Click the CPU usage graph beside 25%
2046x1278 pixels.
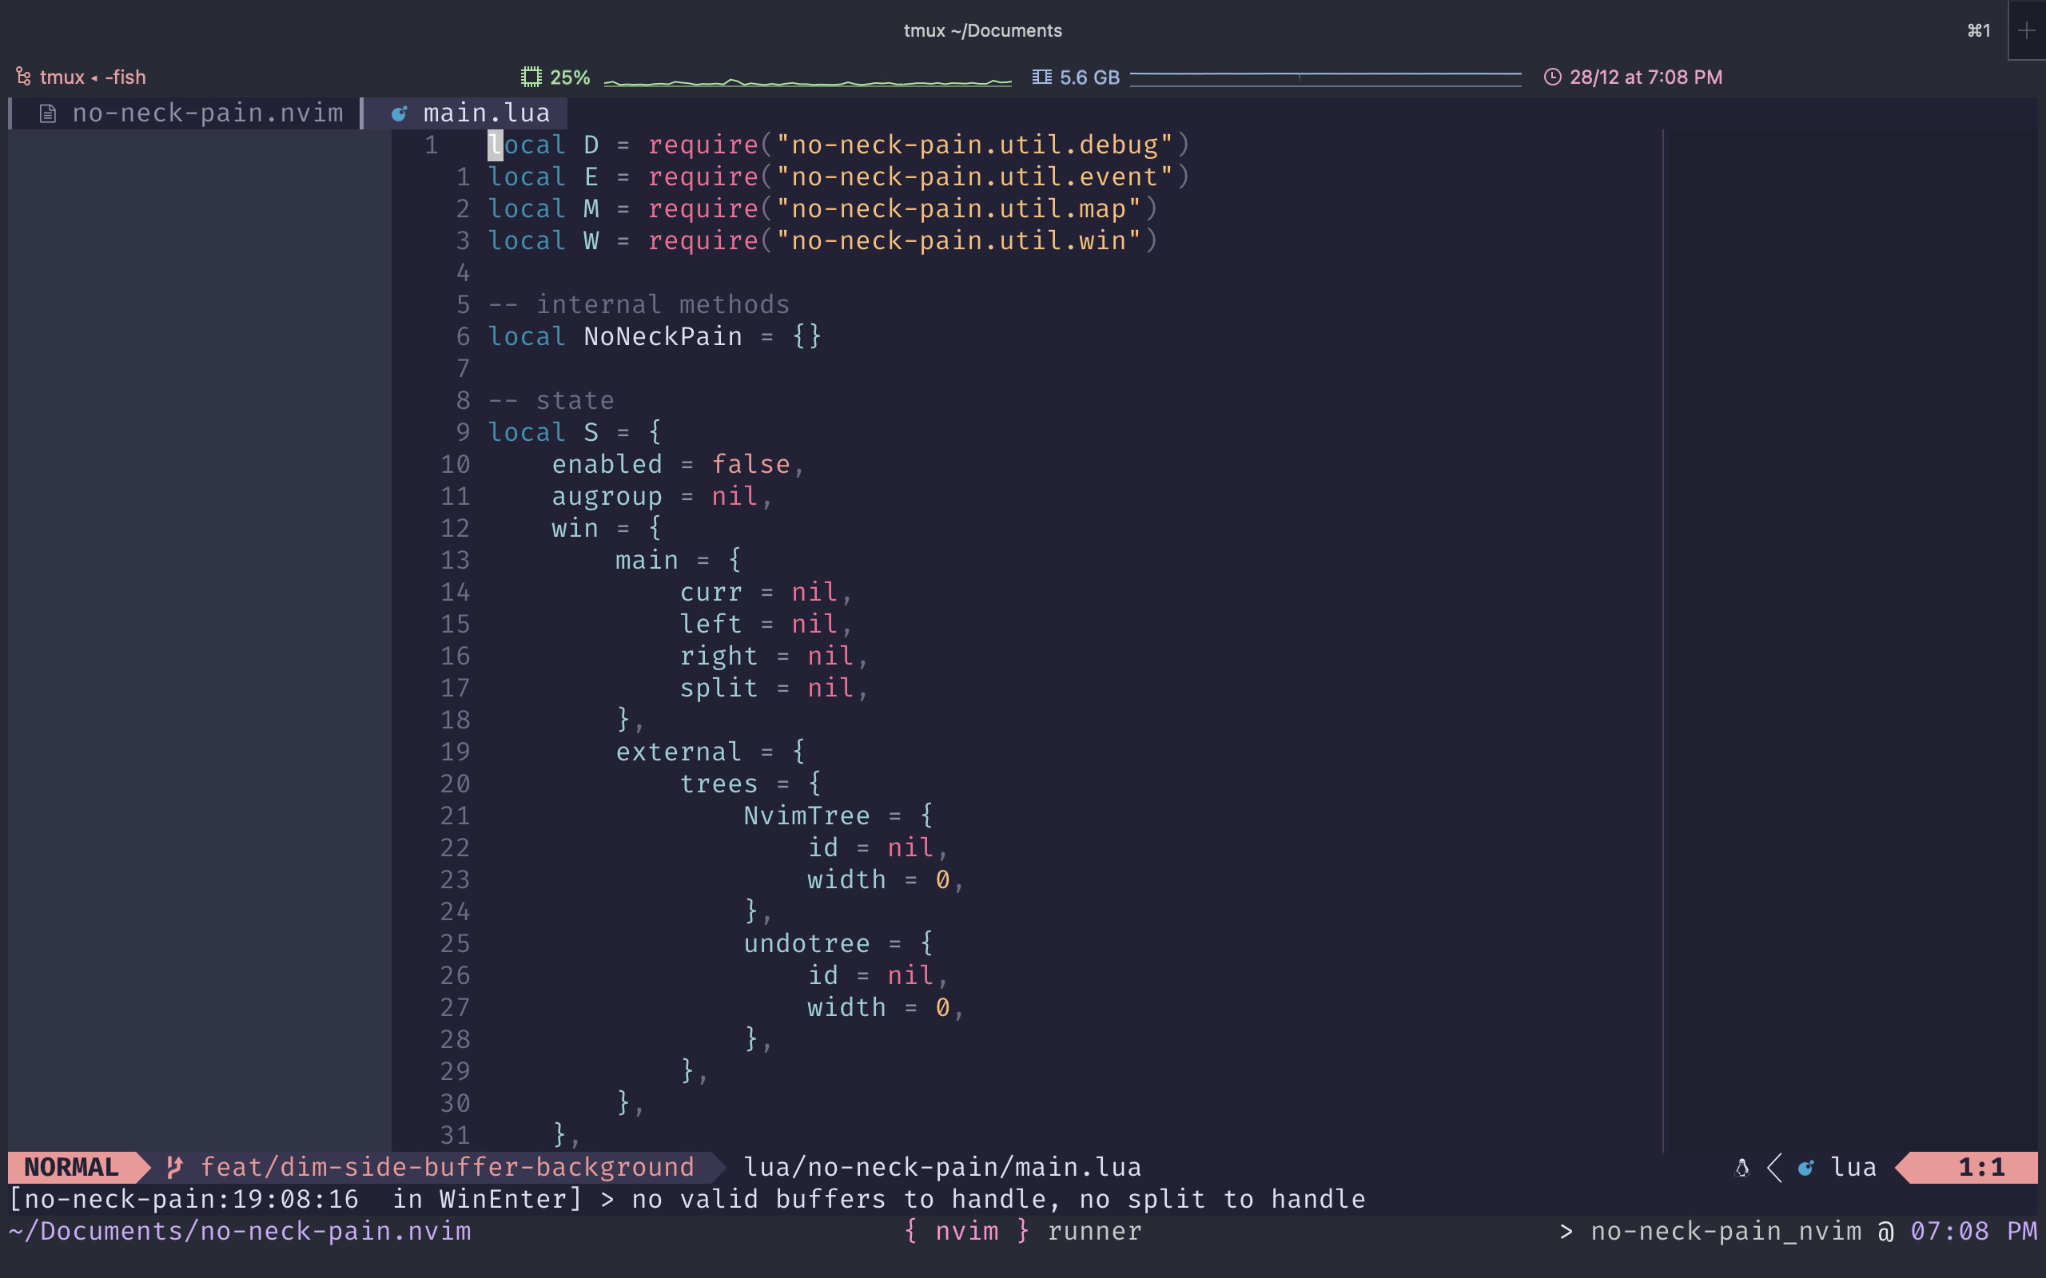[x=807, y=81]
